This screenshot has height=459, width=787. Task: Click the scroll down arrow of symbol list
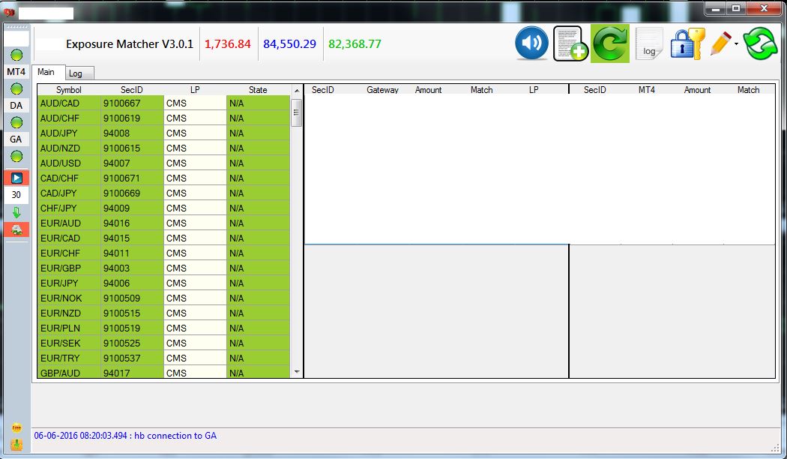[296, 372]
